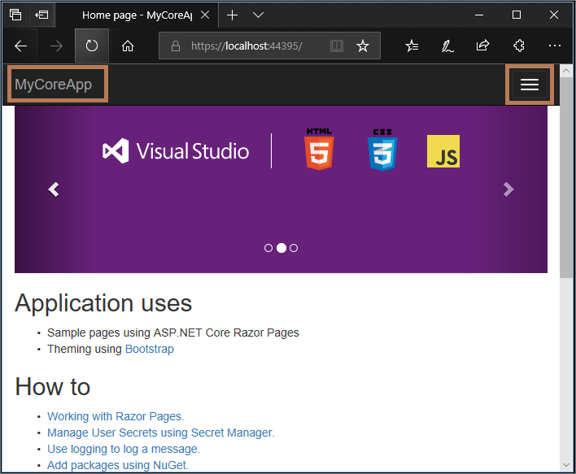Viewport: 576px width, 474px height.
Task: Advance carousel with the next arrow
Action: coord(508,189)
